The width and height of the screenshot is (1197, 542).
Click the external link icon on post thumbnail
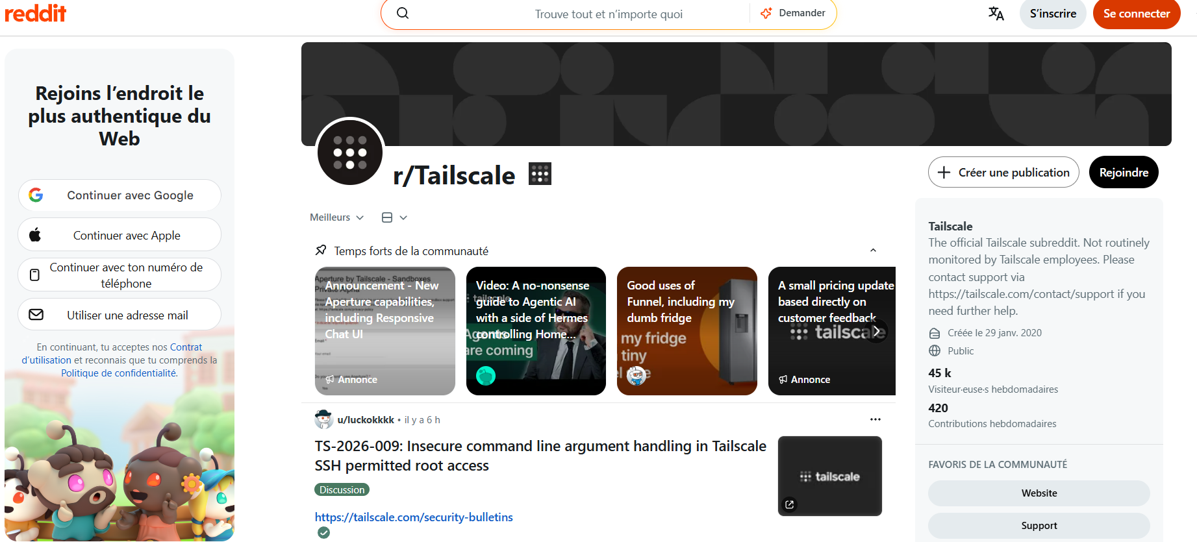(790, 504)
